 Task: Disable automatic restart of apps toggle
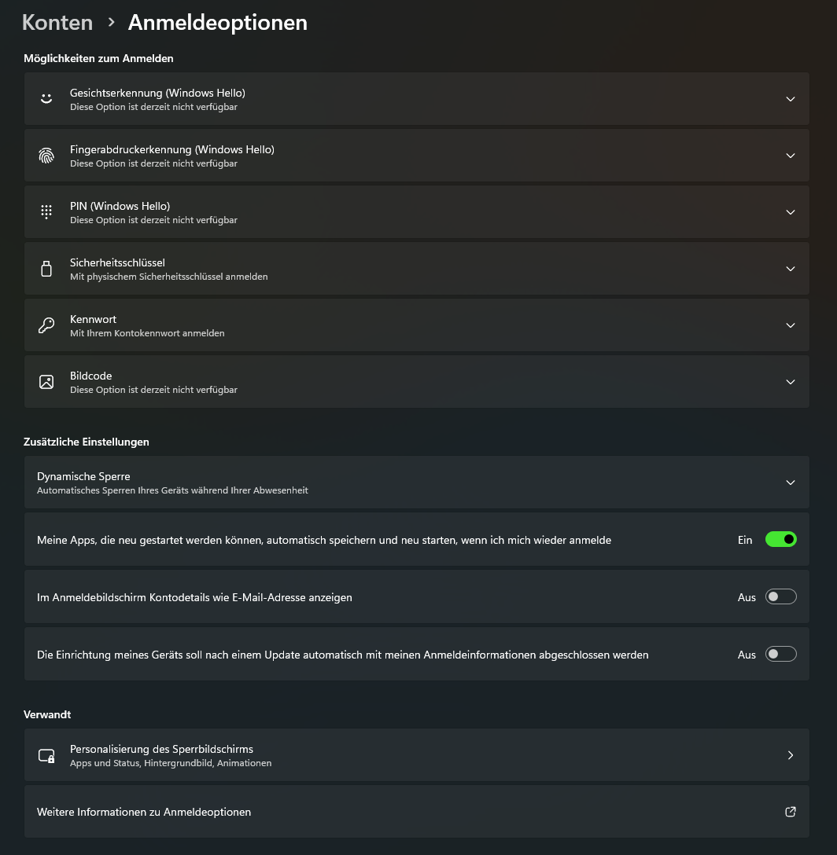tap(780, 539)
